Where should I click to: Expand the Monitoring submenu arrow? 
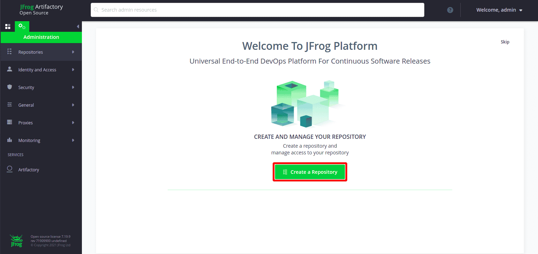73,140
